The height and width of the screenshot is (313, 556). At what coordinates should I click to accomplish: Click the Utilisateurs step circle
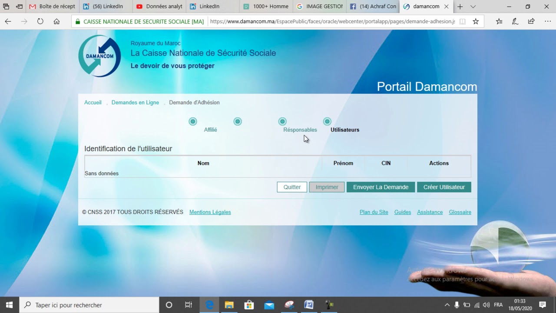[x=327, y=121]
